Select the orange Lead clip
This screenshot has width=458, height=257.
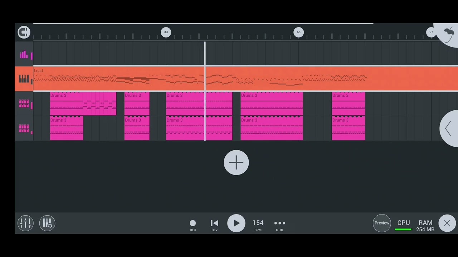pyautogui.click(x=245, y=79)
